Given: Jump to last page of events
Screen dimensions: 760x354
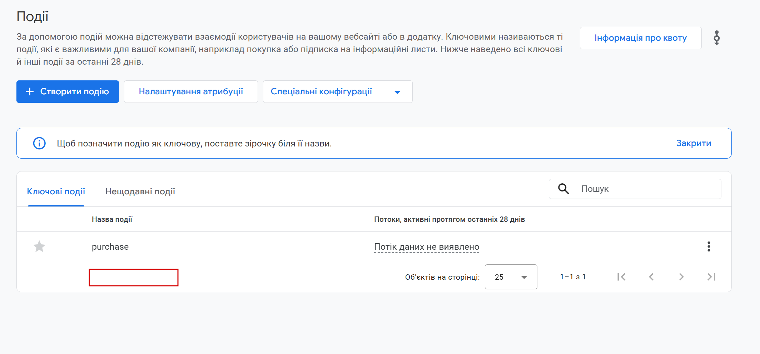Looking at the screenshot, I should 711,277.
